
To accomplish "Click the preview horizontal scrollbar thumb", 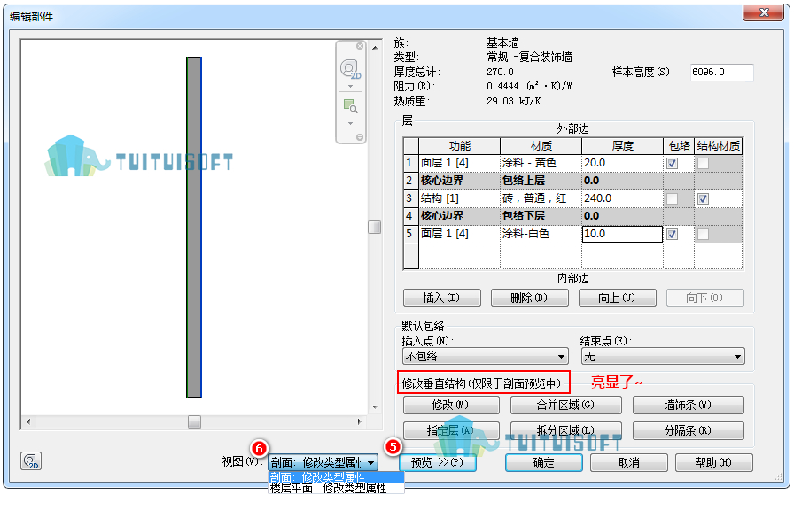I will pos(194,421).
